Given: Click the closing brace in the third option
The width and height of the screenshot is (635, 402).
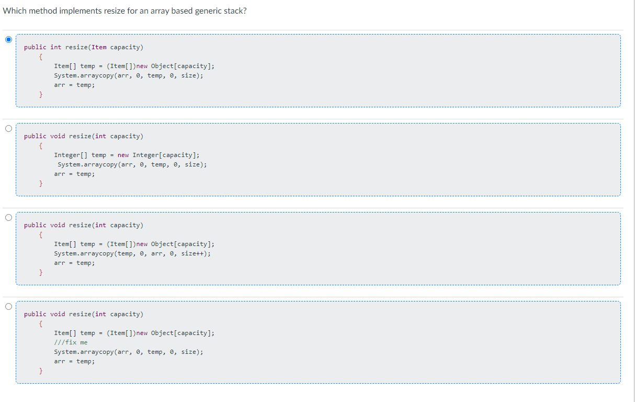Looking at the screenshot, I should [41, 272].
